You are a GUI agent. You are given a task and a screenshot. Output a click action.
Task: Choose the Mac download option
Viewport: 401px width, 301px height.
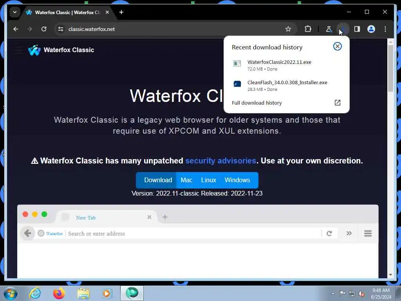tap(186, 180)
